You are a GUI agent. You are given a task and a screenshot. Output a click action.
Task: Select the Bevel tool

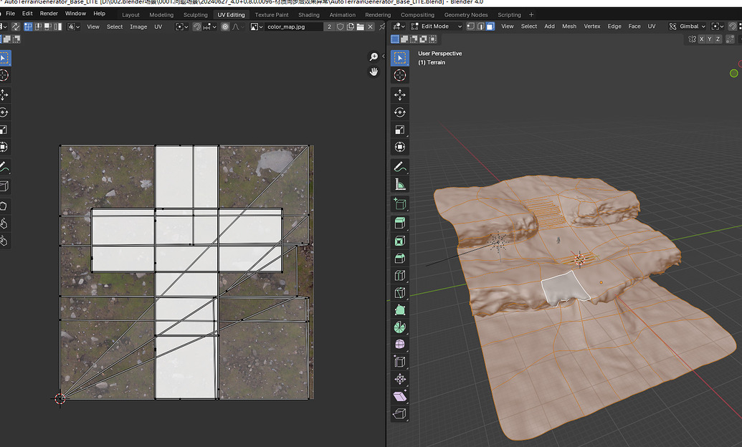coord(400,259)
